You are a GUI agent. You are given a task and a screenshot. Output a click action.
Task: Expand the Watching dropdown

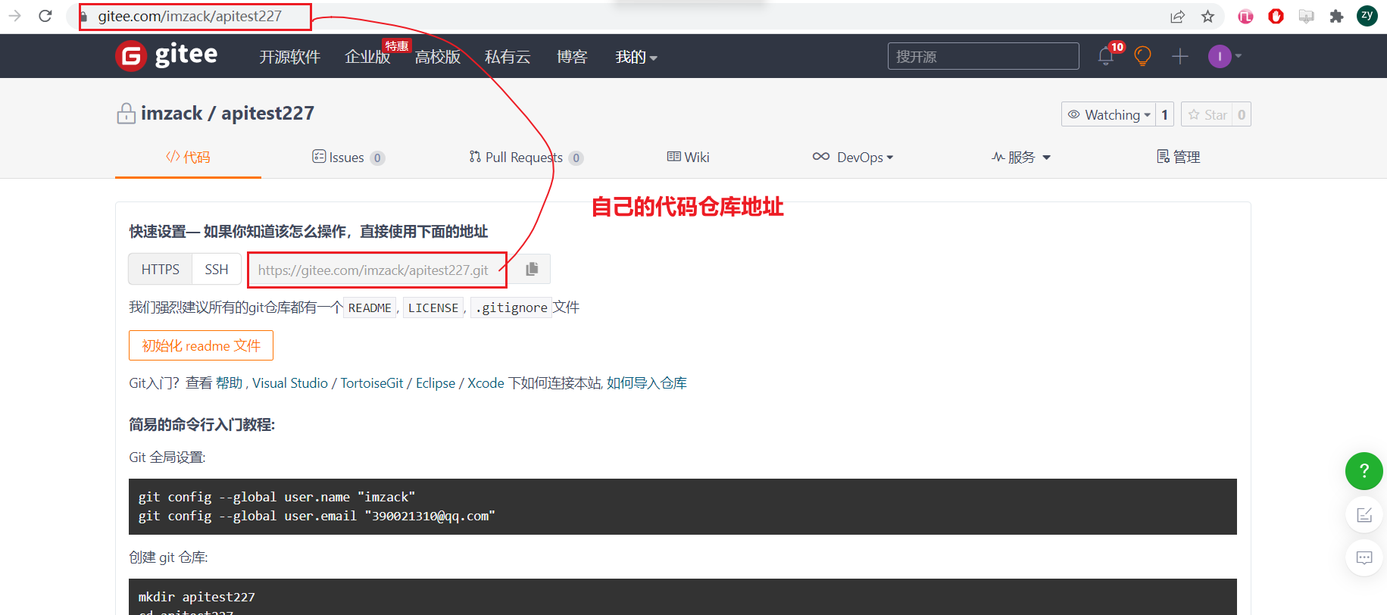coord(1108,114)
